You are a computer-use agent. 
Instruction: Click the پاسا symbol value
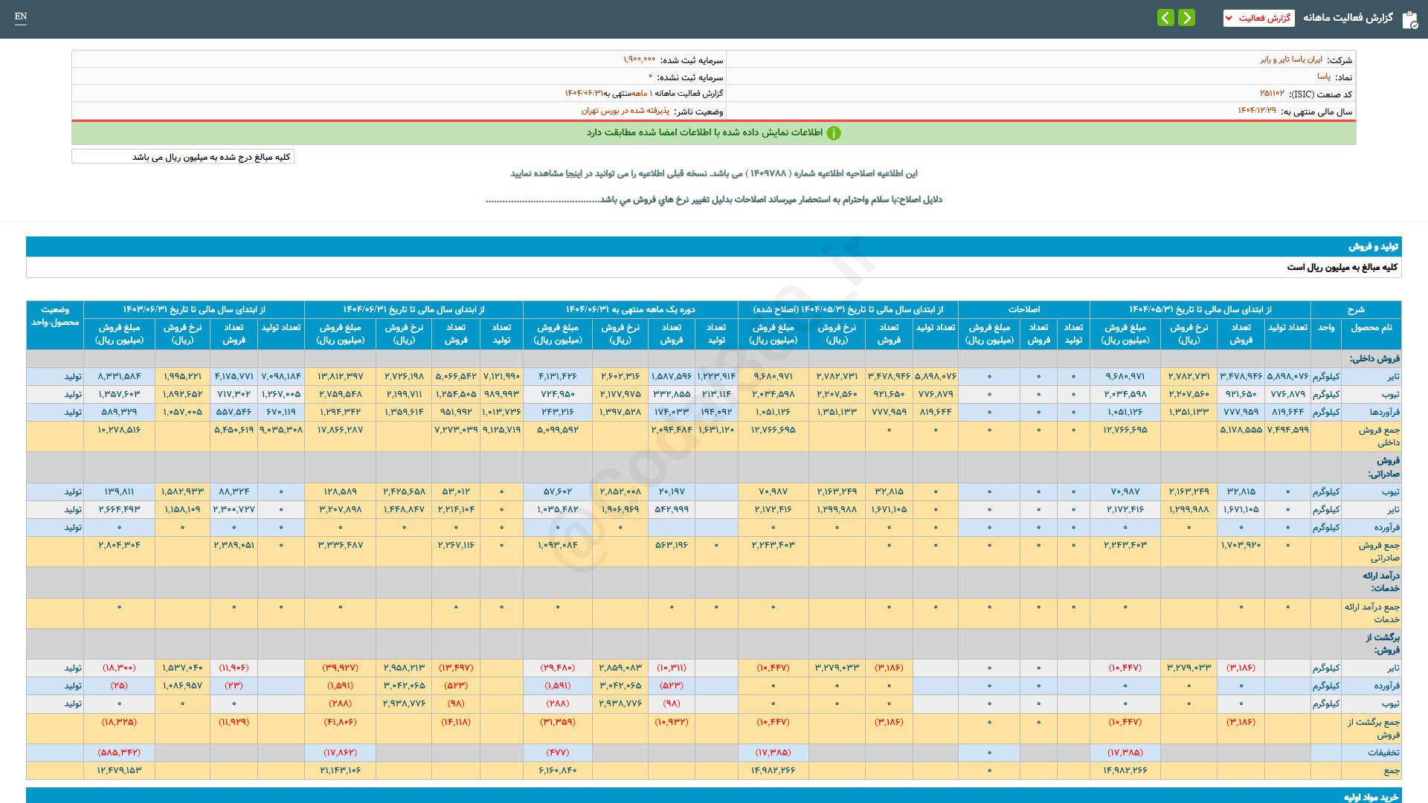[x=1324, y=77]
